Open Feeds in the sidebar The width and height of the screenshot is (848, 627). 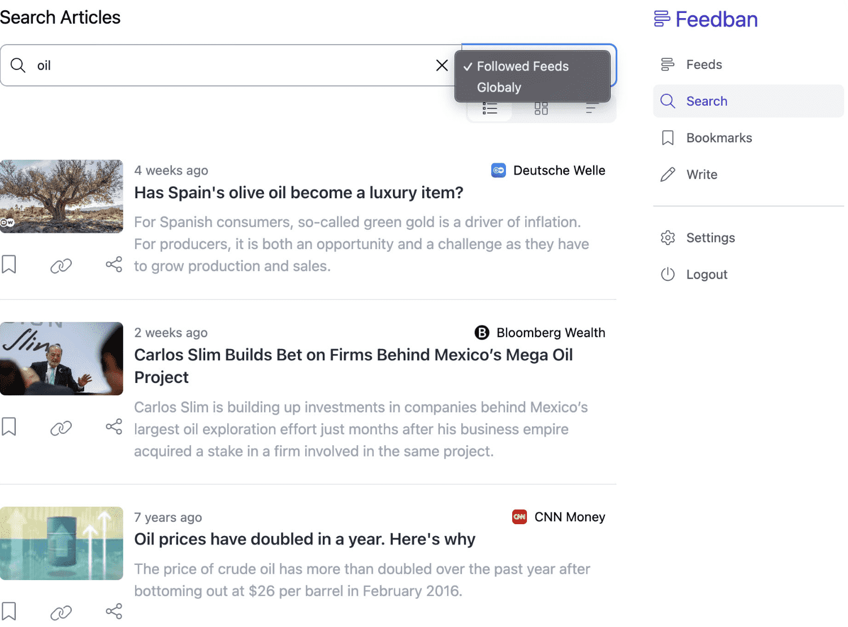pyautogui.click(x=704, y=64)
